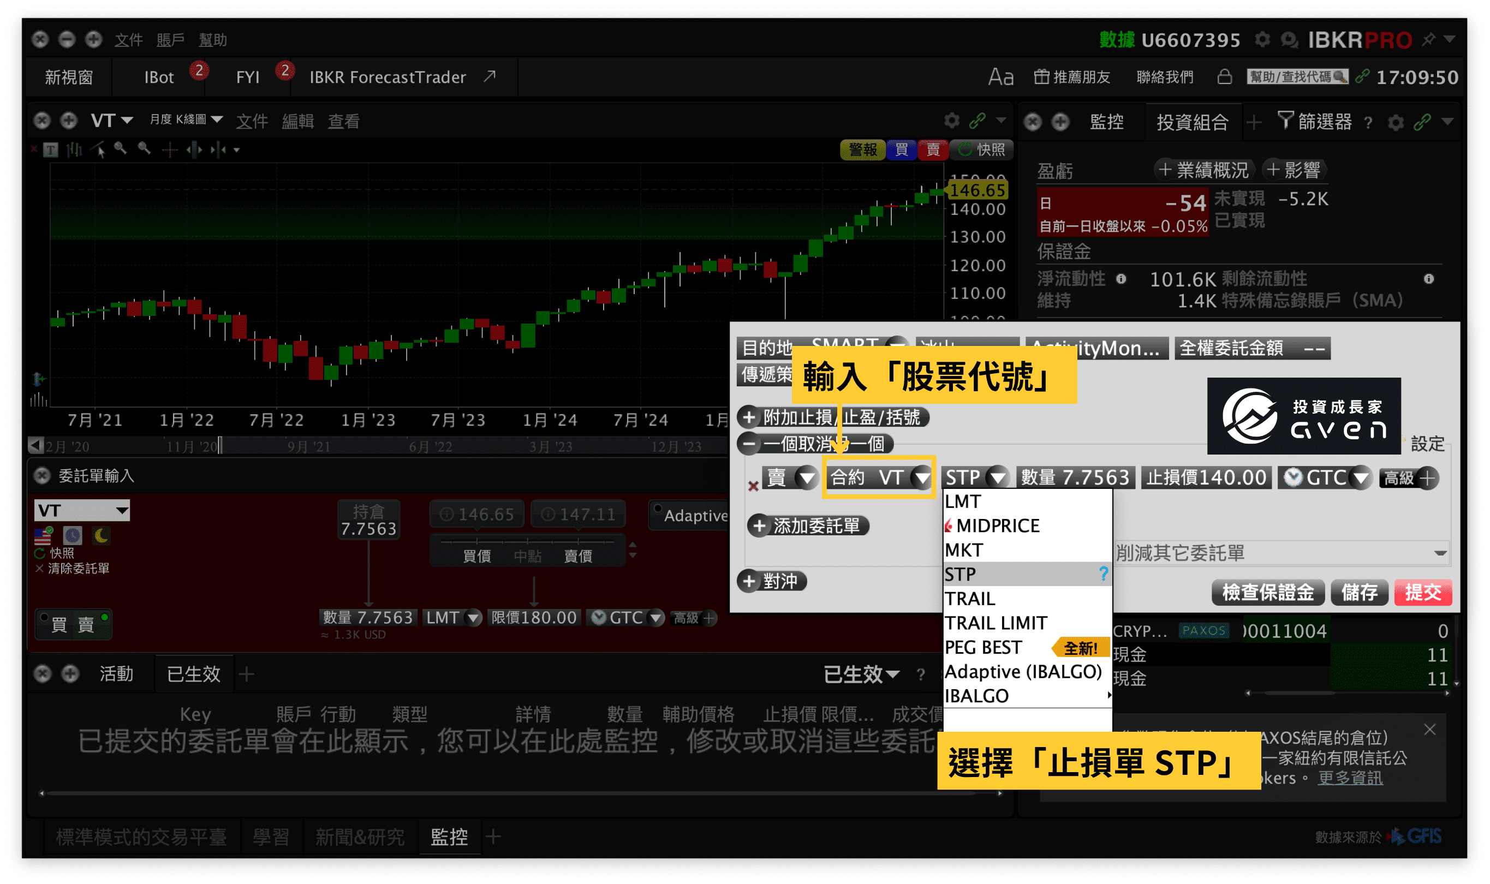
Task: Select the trendline drawing tool above the chart
Action: coord(98,150)
